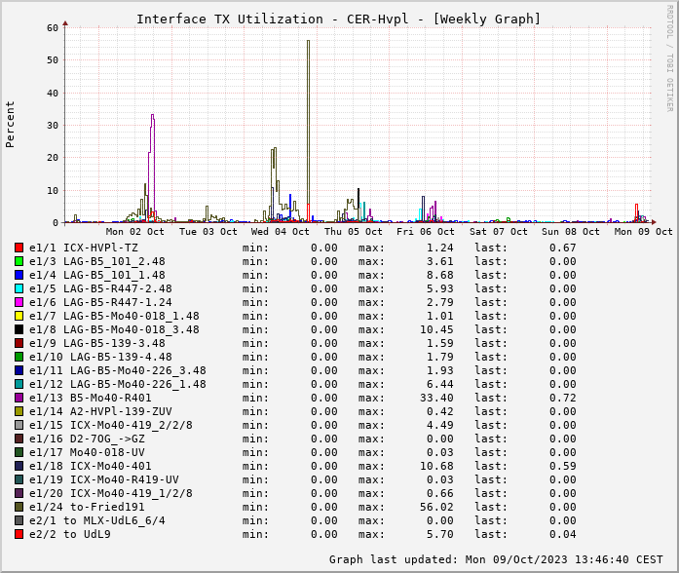Click the e2/1 to MLX-UdL6_6/4 legend label
This screenshot has width=679, height=573.
(x=96, y=520)
